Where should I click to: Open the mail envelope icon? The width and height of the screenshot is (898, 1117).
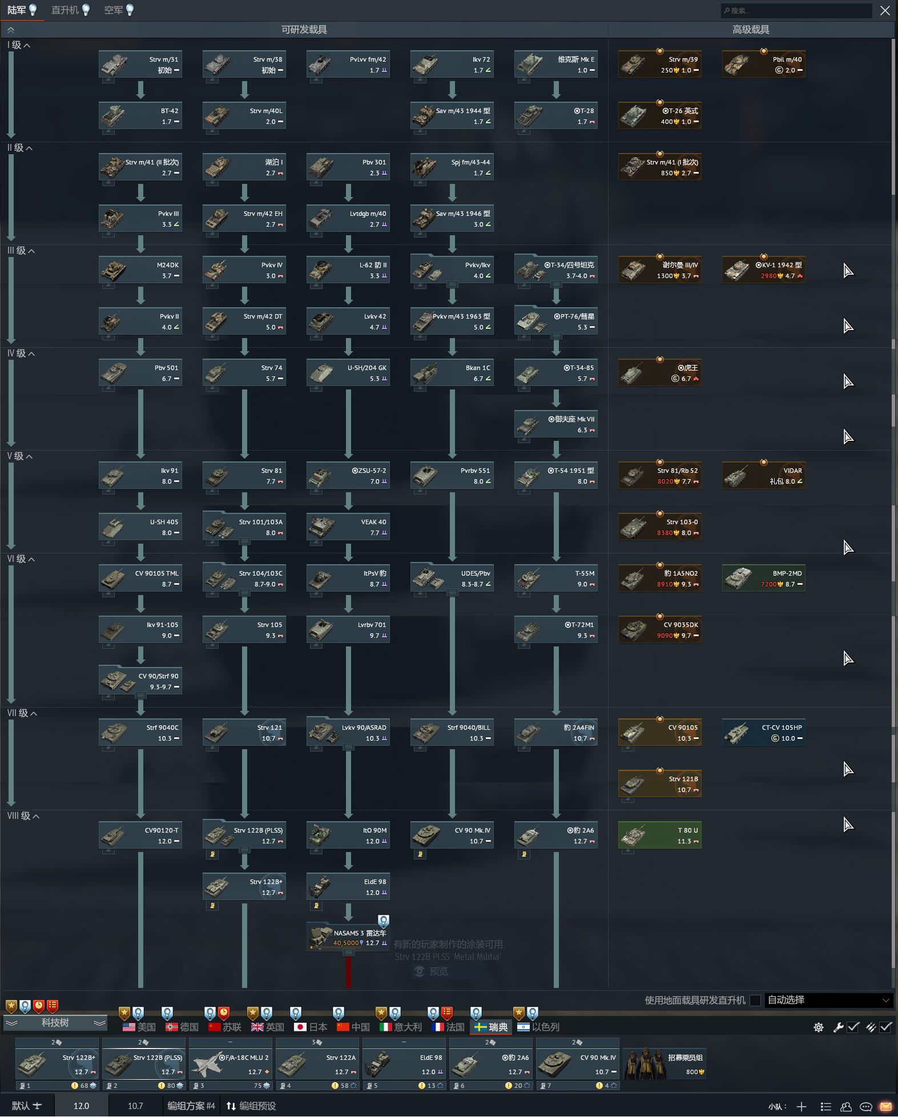click(x=885, y=1106)
